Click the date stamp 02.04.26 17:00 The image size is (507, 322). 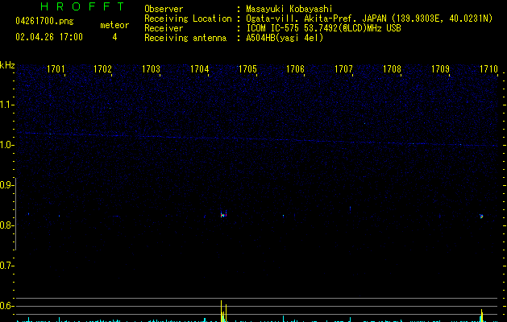tap(49, 37)
